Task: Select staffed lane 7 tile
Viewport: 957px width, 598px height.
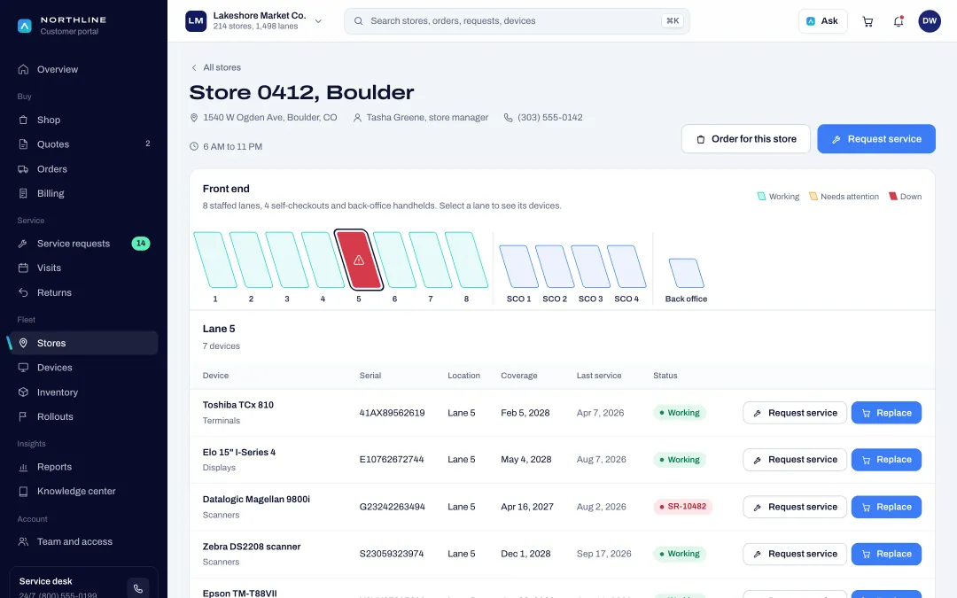Action: 431,260
